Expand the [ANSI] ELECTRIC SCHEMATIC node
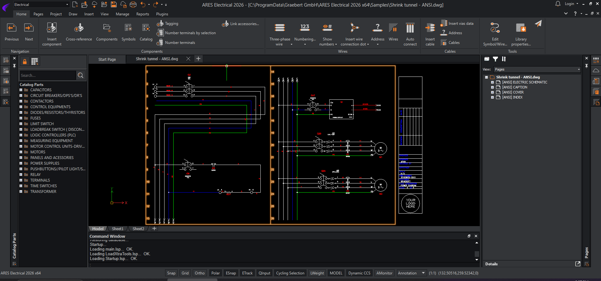This screenshot has height=281, width=601. (492, 82)
